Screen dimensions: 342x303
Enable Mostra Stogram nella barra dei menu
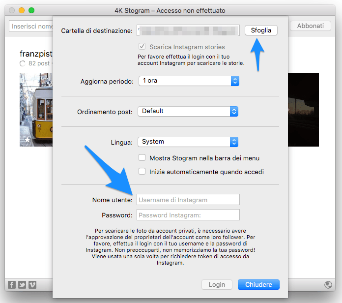(x=142, y=158)
